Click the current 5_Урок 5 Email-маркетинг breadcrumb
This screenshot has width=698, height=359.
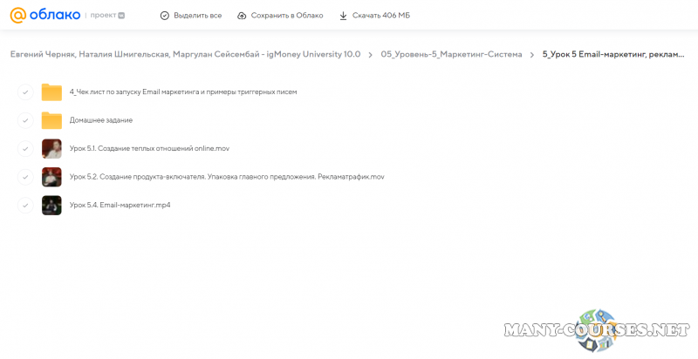coord(613,54)
